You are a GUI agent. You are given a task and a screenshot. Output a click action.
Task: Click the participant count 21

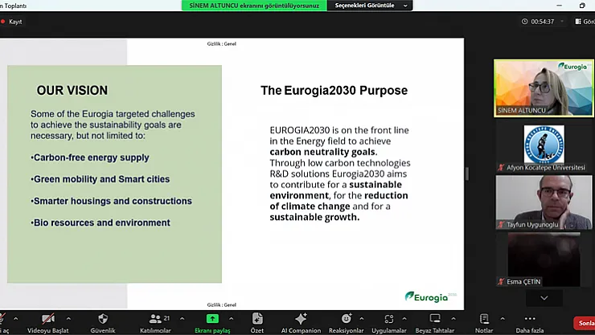(x=166, y=318)
